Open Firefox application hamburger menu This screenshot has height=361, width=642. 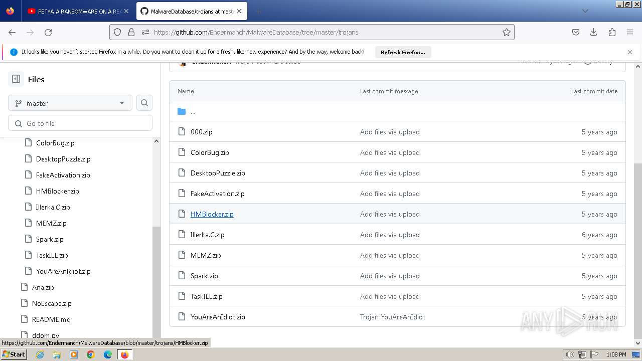[630, 32]
